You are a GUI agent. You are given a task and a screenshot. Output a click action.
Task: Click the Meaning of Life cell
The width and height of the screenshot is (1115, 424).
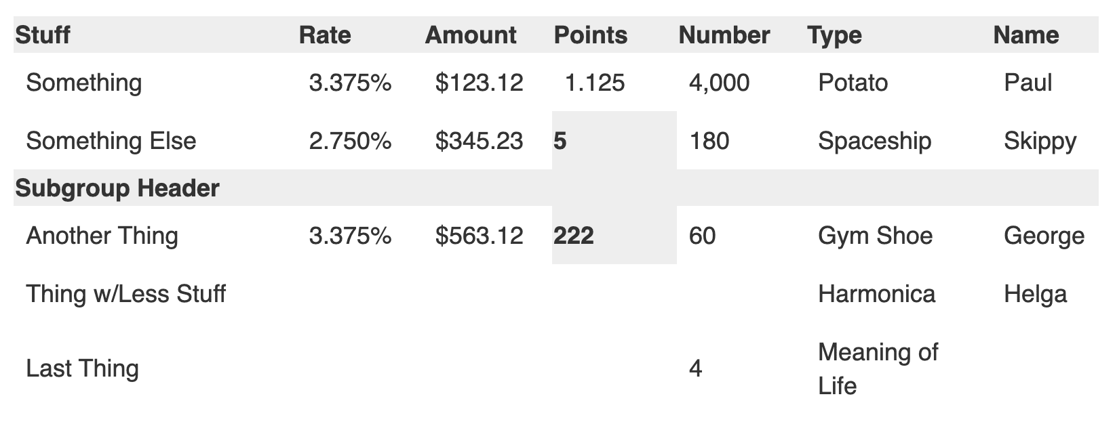[878, 368]
